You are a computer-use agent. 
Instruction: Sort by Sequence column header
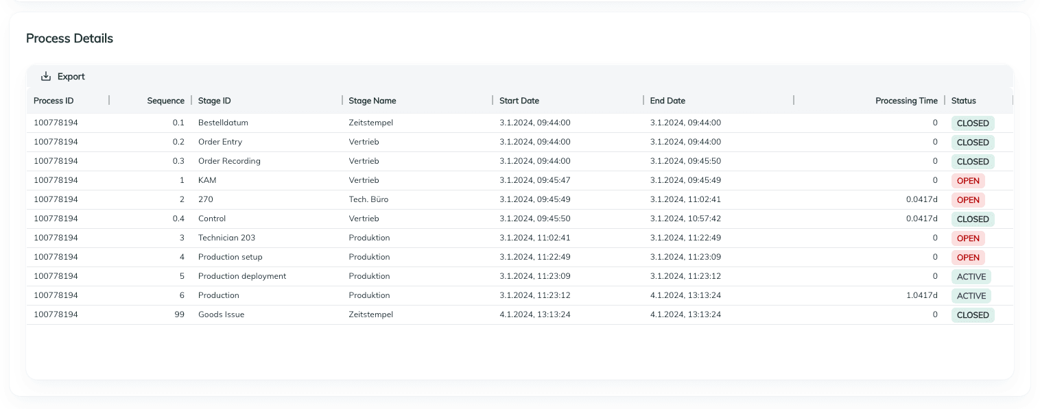(x=165, y=101)
